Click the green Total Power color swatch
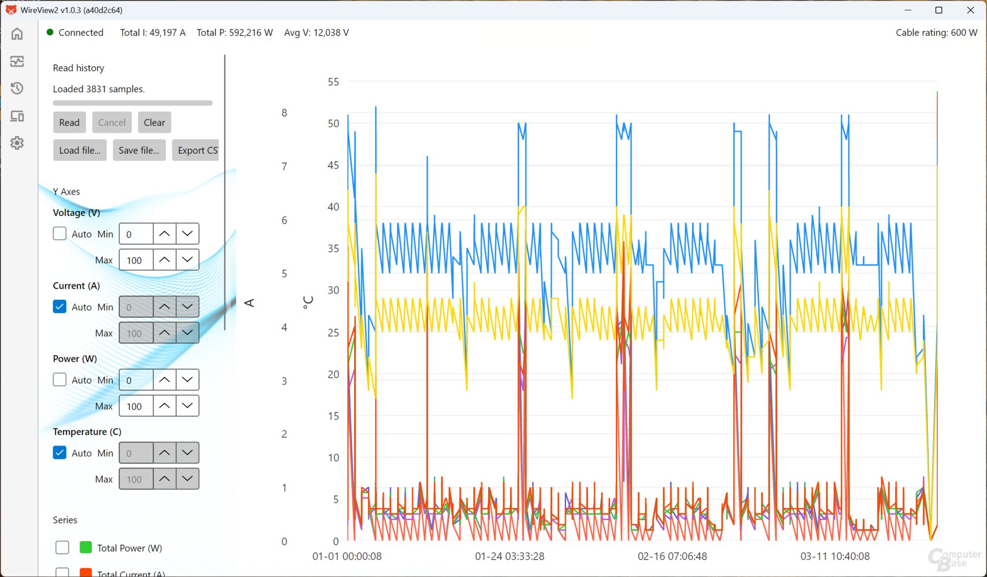Viewport: 987px width, 577px height. point(86,548)
